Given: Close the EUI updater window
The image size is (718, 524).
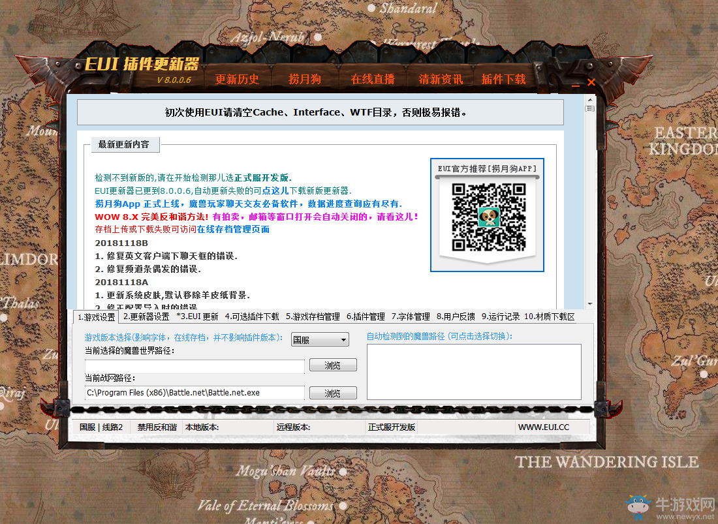Looking at the screenshot, I should 591,82.
